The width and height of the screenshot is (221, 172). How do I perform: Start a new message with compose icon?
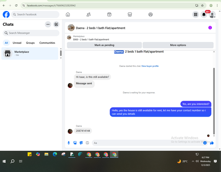pyautogui.click(x=56, y=24)
